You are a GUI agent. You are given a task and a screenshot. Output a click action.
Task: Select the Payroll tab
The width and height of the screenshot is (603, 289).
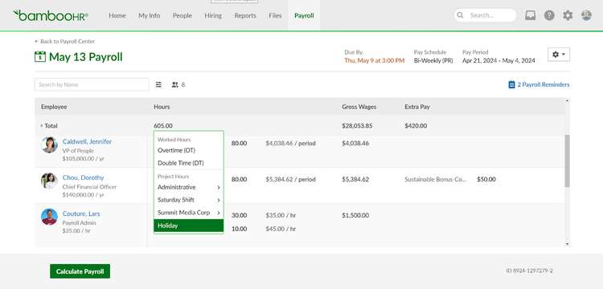point(304,16)
